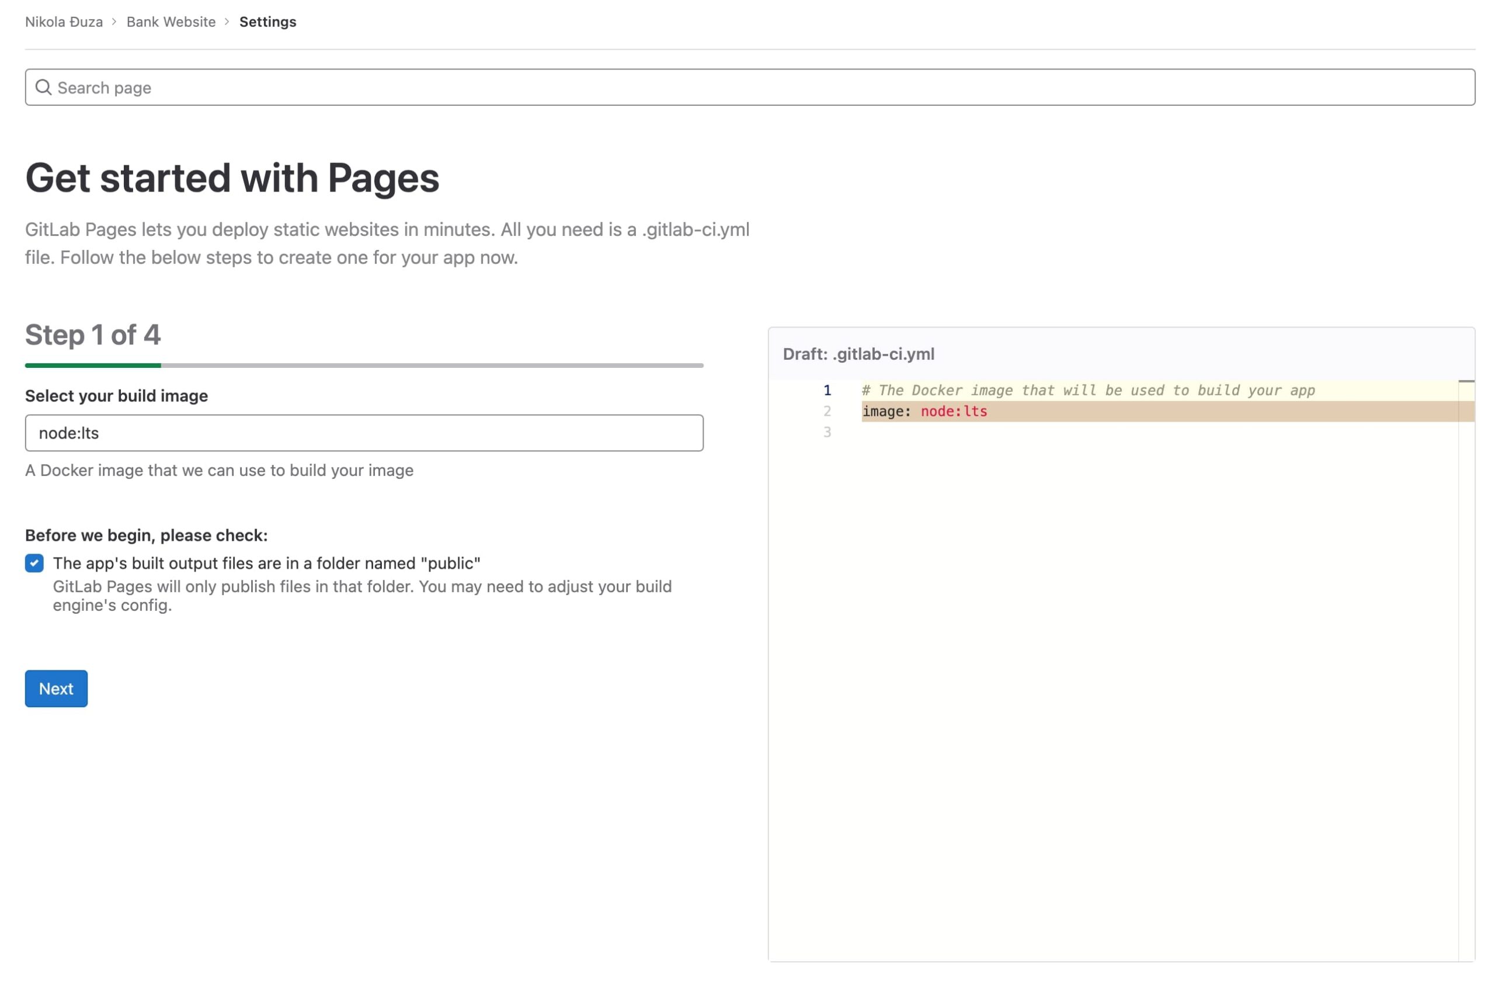Image resolution: width=1495 pixels, height=981 pixels.
Task: Click line number 2 in the editor gutter
Action: (x=827, y=411)
